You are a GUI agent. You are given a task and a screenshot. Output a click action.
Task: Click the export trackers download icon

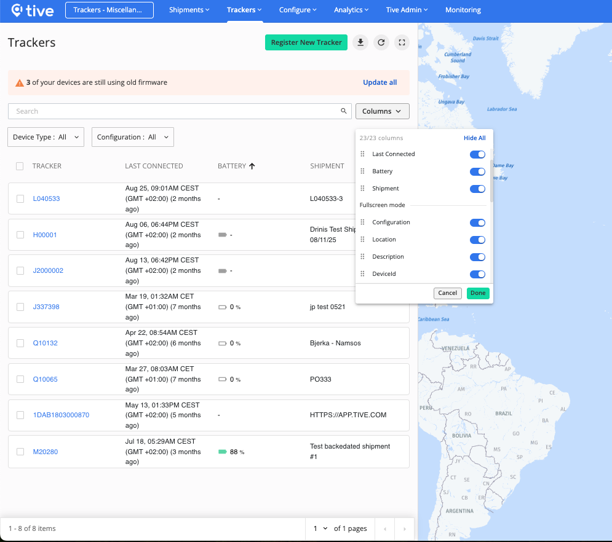pos(360,42)
